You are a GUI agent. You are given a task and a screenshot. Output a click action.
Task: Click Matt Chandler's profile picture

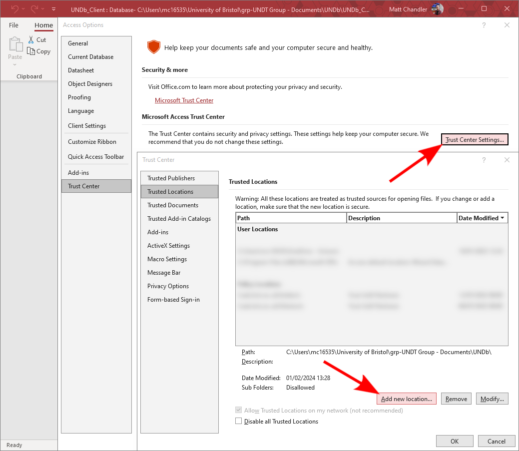437,9
